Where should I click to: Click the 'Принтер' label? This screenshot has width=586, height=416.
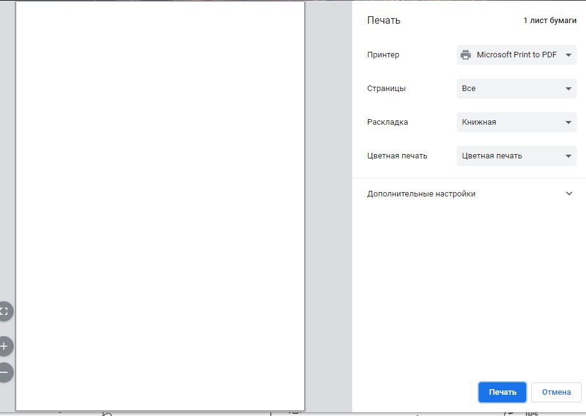pos(383,54)
